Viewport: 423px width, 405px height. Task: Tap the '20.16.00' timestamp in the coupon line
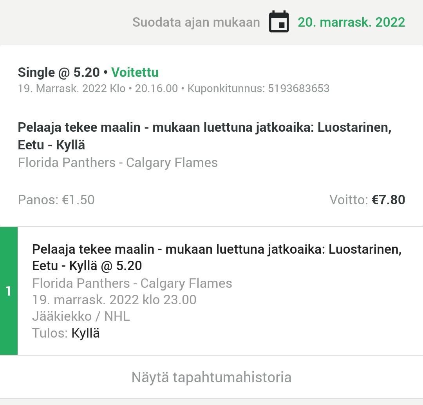pyautogui.click(x=156, y=89)
